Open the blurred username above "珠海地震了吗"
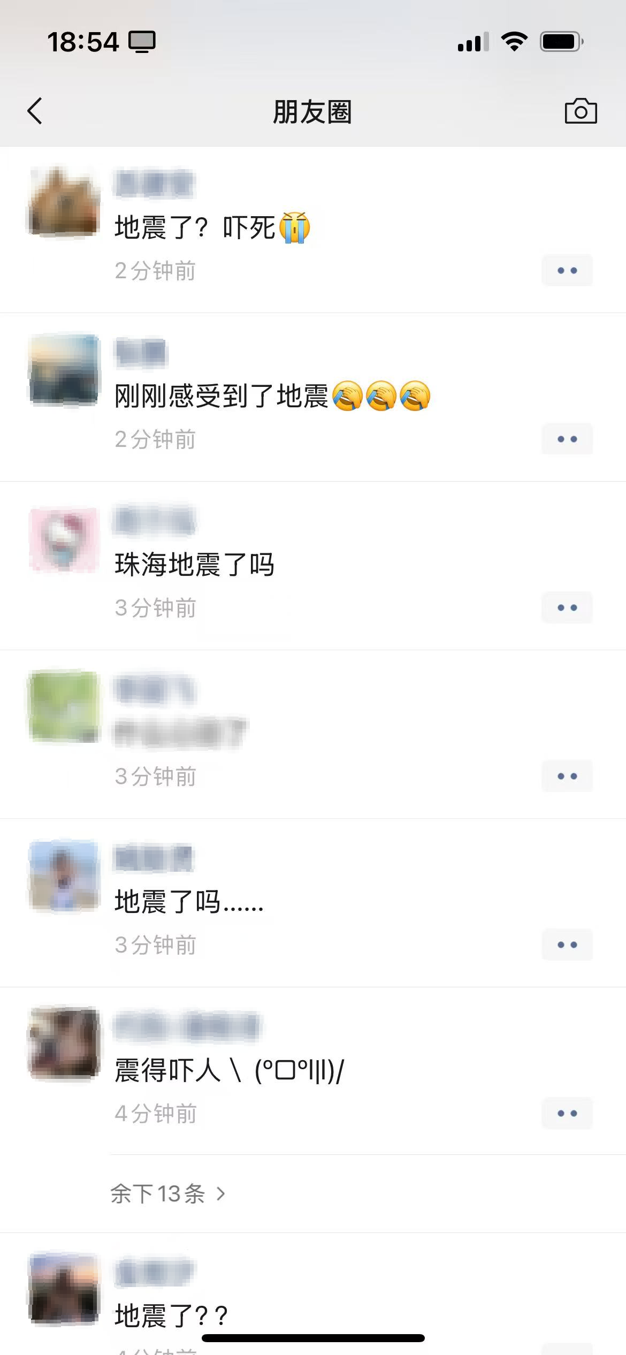This screenshot has width=626, height=1355. tap(155, 520)
